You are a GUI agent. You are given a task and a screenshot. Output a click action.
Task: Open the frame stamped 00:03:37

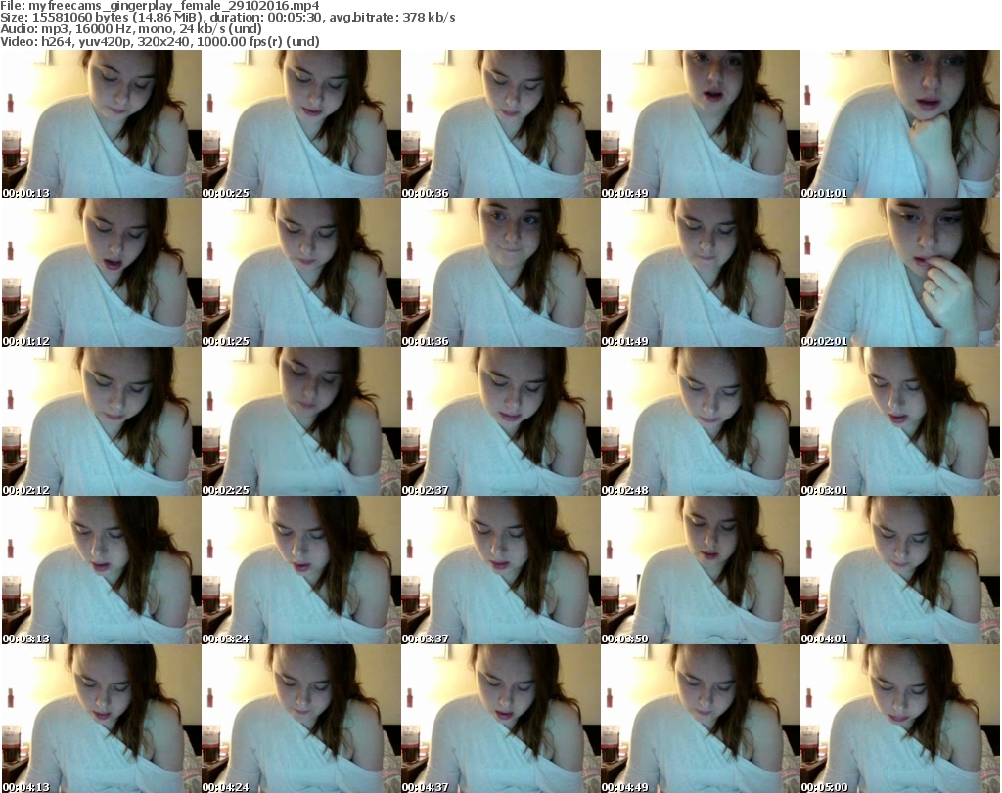[501, 570]
